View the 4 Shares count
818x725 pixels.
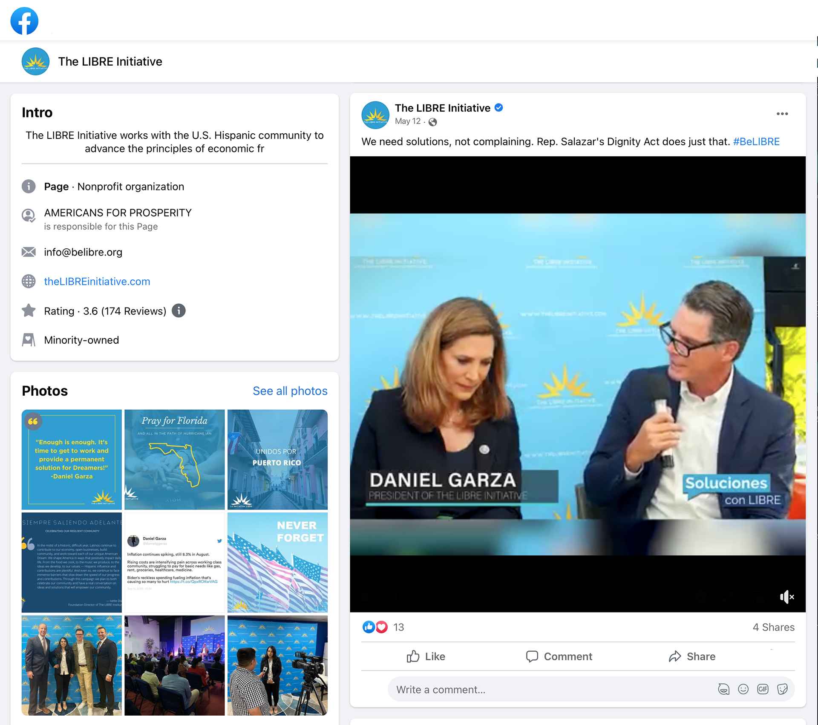773,627
